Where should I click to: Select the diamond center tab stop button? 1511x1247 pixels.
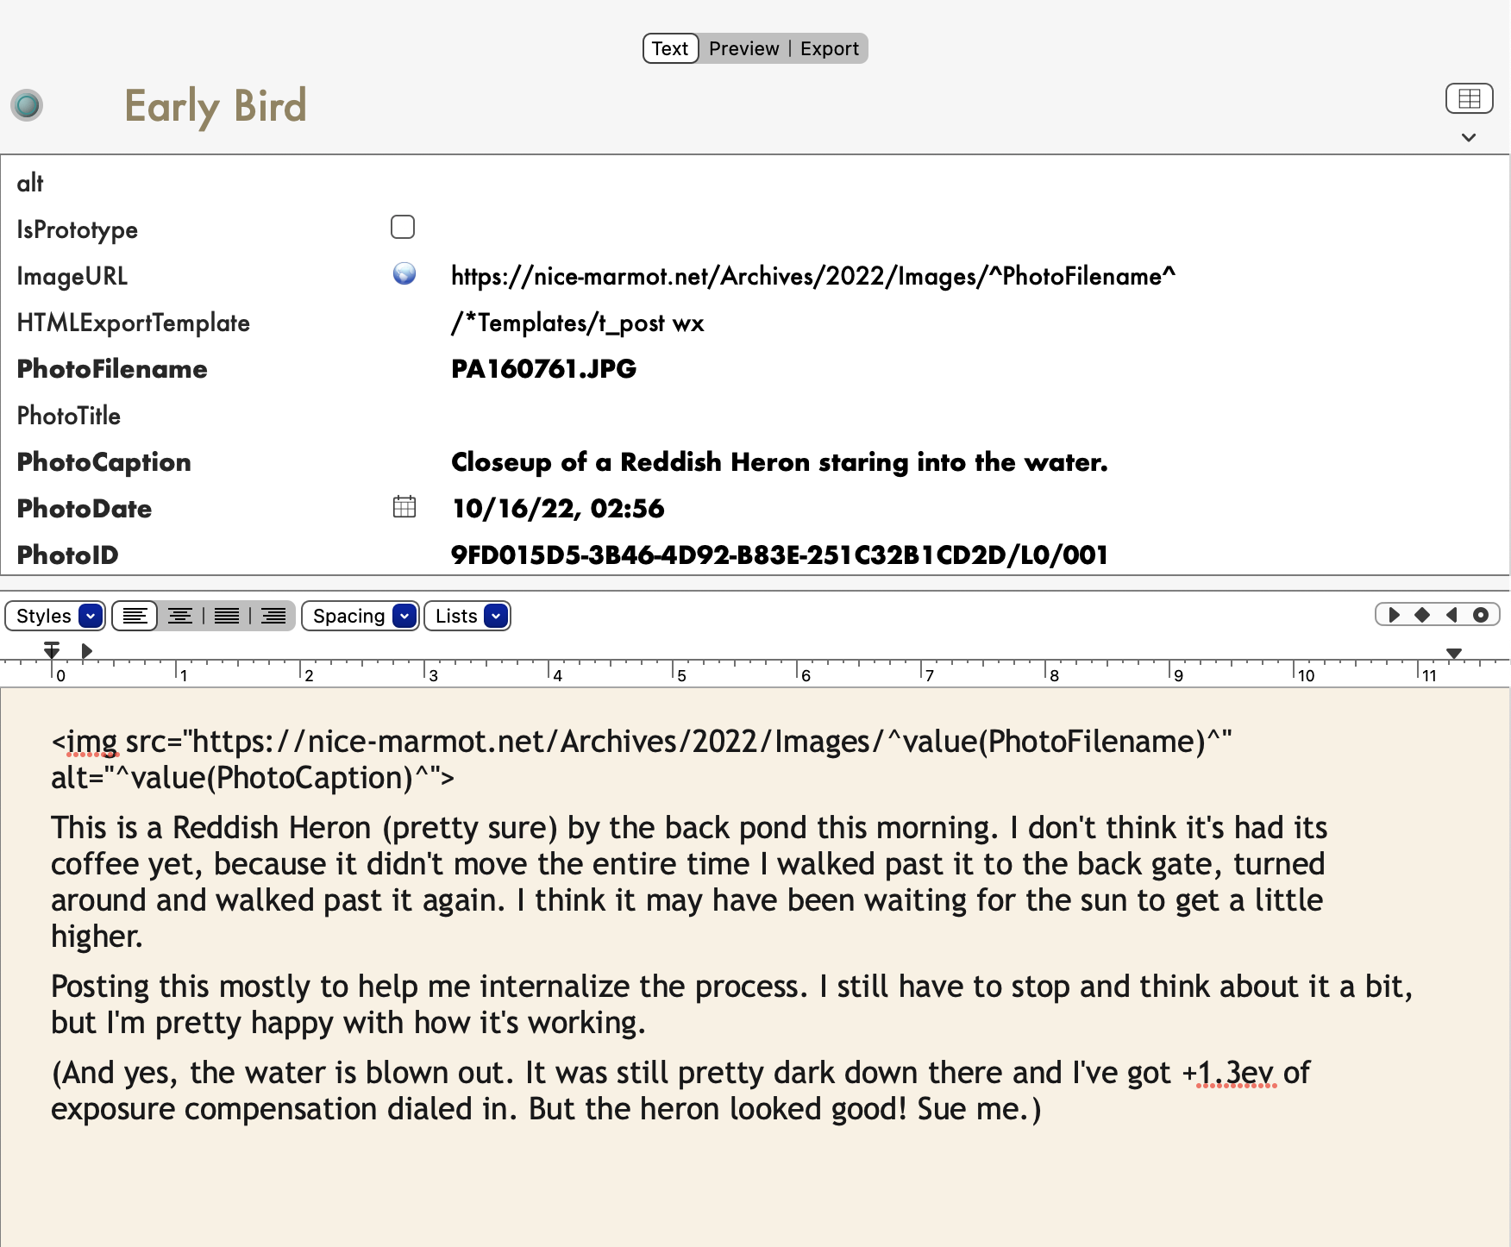[1423, 615]
